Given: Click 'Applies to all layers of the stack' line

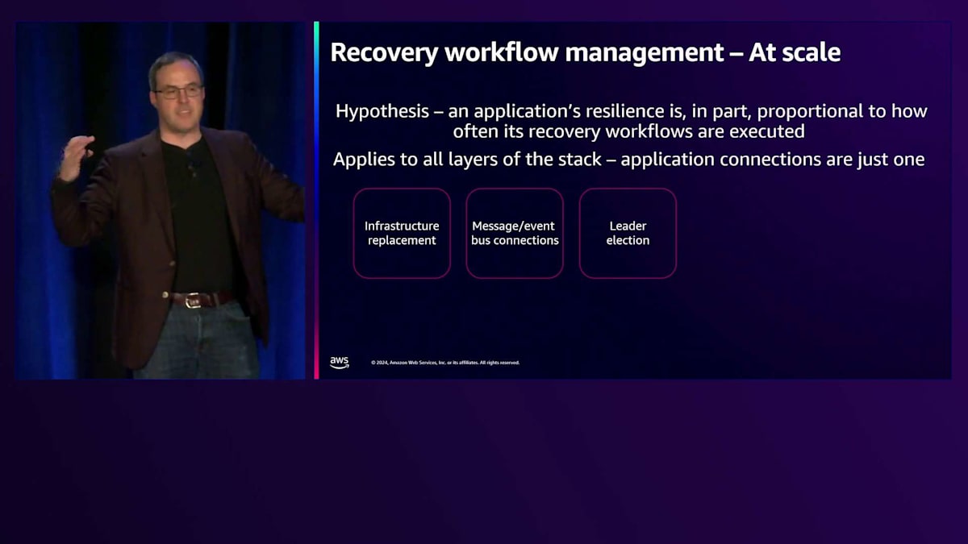Looking at the screenshot, I should coord(629,160).
